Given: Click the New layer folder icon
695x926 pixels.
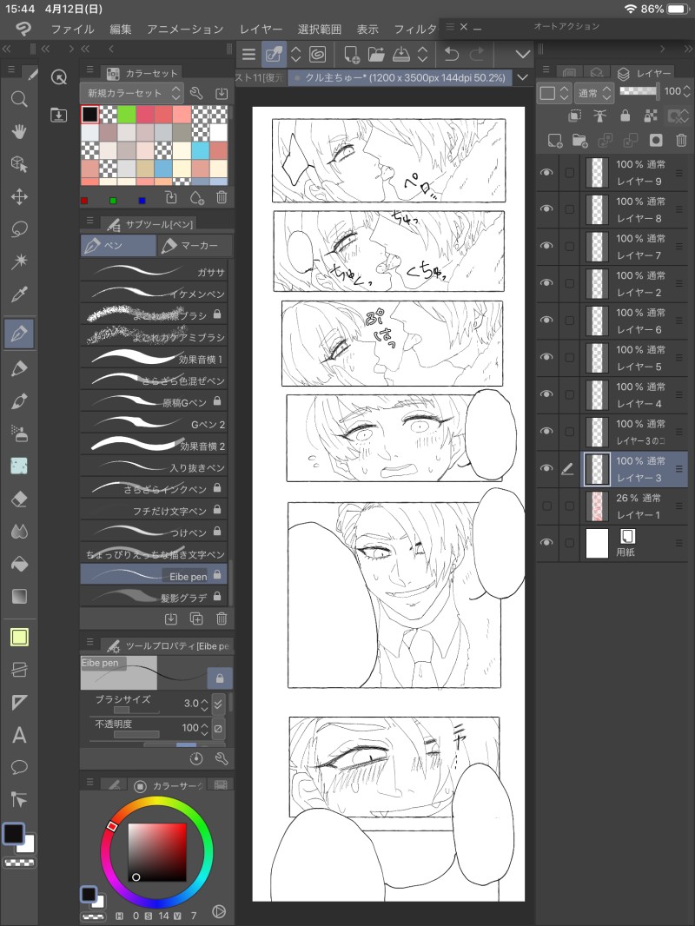Looking at the screenshot, I should tap(579, 141).
